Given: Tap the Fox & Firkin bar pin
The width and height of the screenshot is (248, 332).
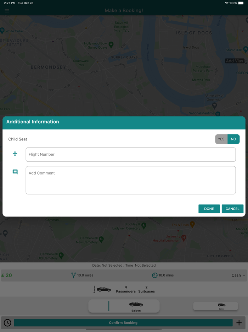Looking at the screenshot, I should pyautogui.click(x=192, y=224).
